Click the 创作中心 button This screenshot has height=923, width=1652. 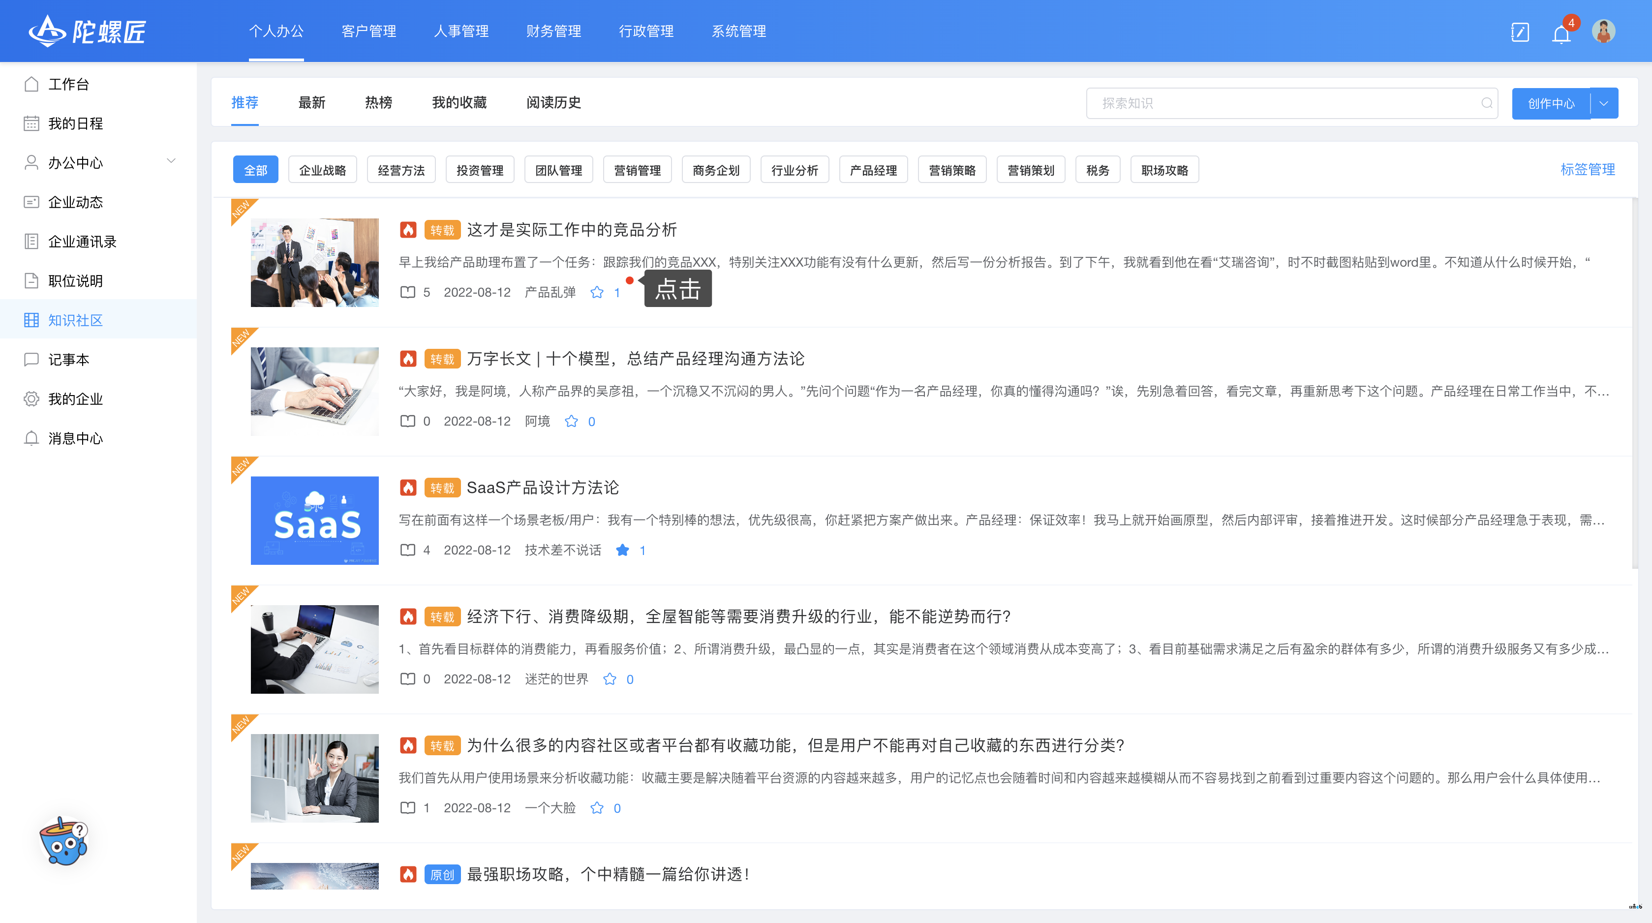pyautogui.click(x=1551, y=103)
